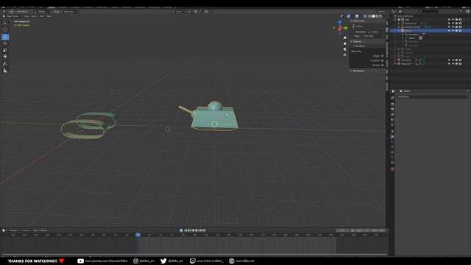Expand the second-to-last Plane row in outliner
This screenshot has width=471, height=265.
(x=395, y=60)
